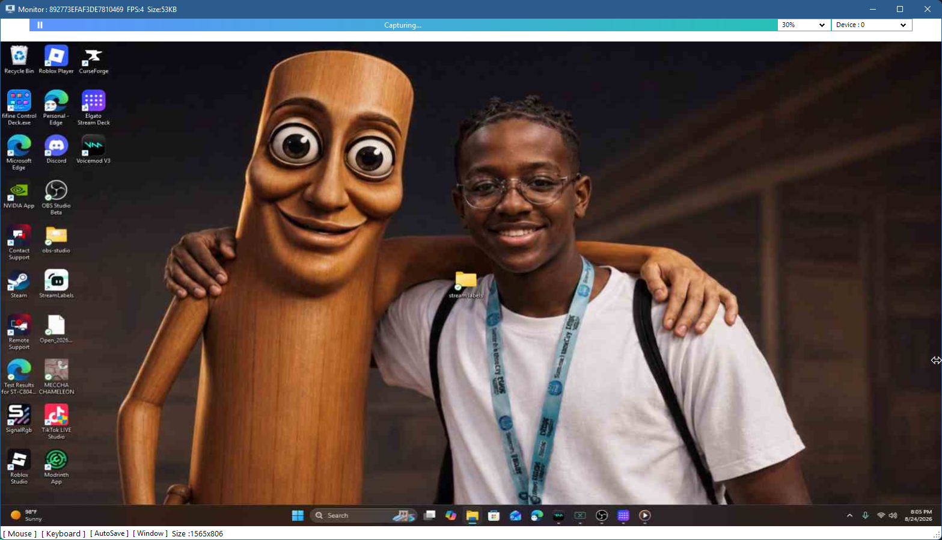Select the StreamLabels desktop icon
Viewport: 942px width, 540px height.
57,283
